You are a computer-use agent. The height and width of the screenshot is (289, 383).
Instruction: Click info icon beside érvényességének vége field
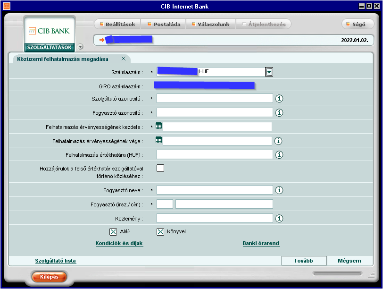(x=278, y=141)
